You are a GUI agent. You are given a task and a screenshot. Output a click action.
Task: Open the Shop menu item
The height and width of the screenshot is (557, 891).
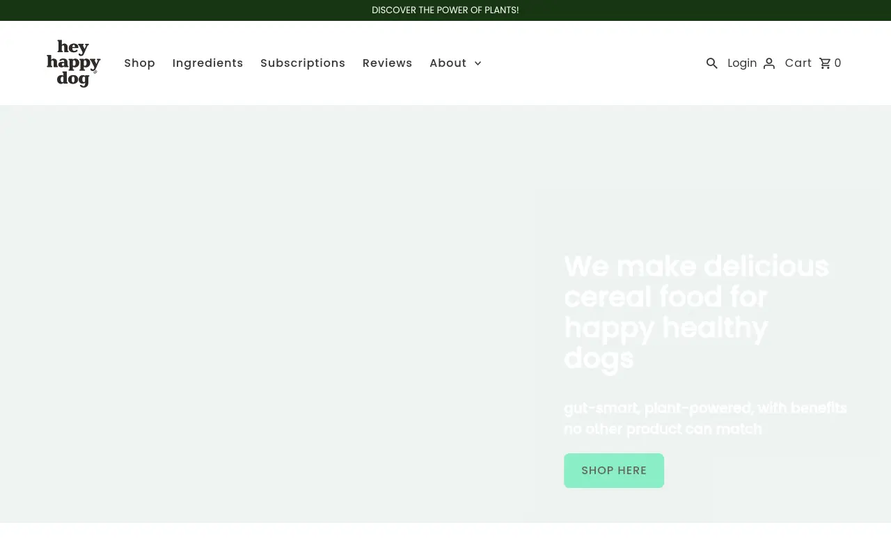(139, 63)
